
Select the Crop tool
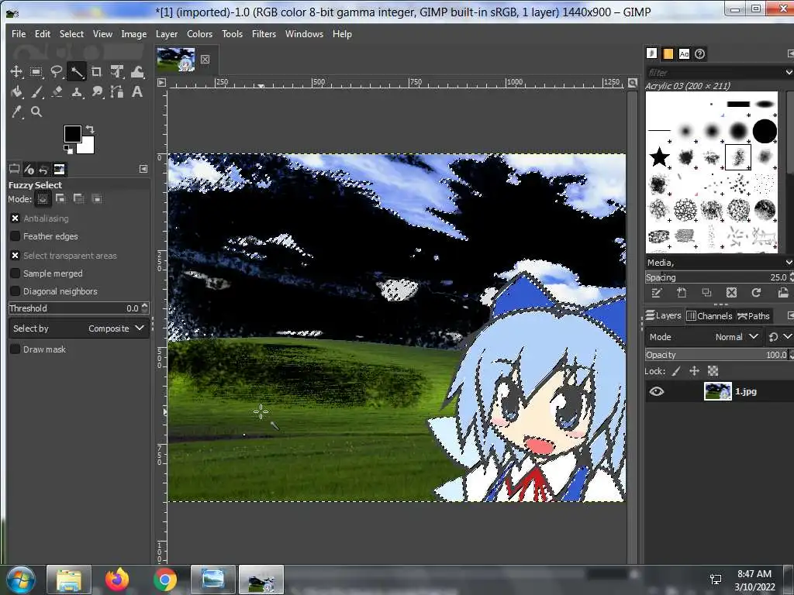tap(96, 71)
